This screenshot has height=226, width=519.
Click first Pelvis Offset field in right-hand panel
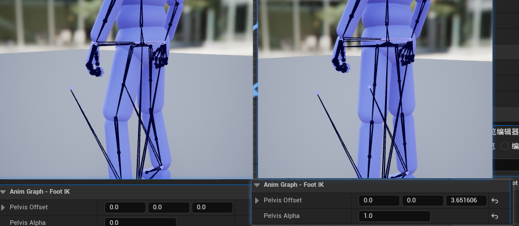[379, 201]
